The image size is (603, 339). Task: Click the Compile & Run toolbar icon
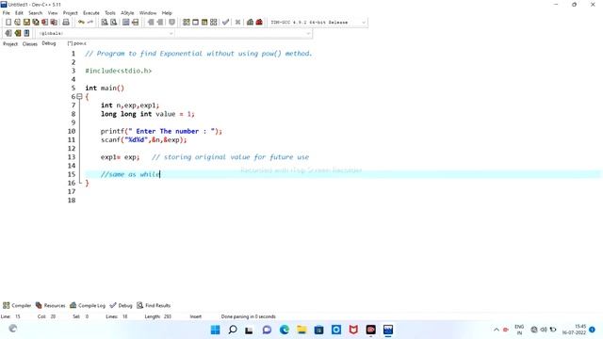[204, 23]
